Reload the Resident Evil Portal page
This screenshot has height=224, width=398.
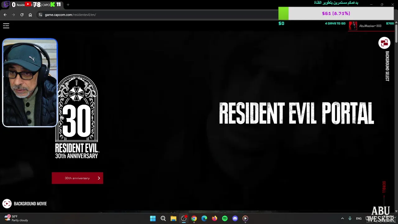[x=22, y=15]
